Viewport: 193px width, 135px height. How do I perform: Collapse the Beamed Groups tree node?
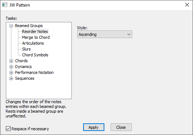pyautogui.click(x=11, y=26)
